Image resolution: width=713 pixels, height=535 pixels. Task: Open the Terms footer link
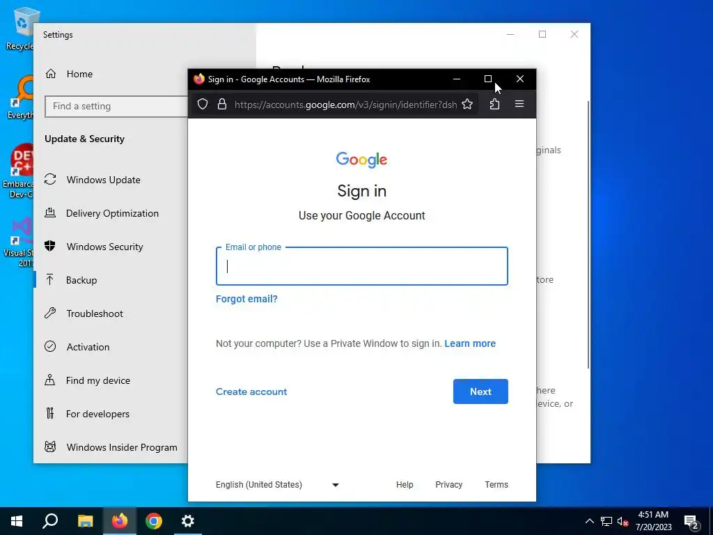[496, 485]
